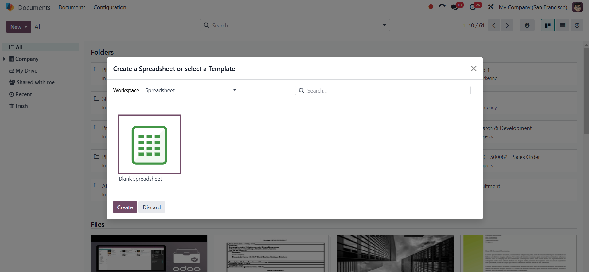
Task: Focus the template search field
Action: click(x=383, y=90)
